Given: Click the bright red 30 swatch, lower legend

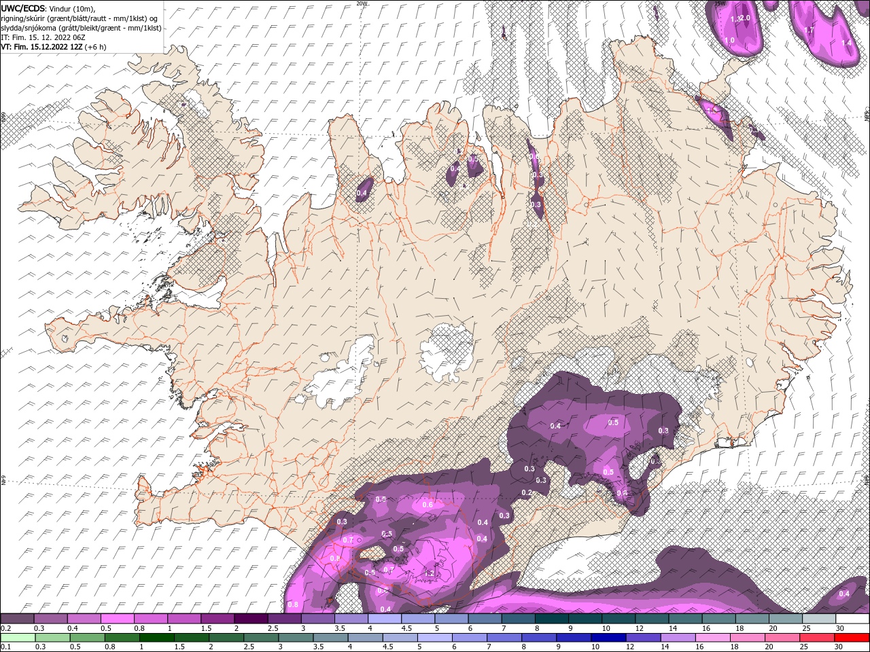Looking at the screenshot, I should [x=852, y=638].
